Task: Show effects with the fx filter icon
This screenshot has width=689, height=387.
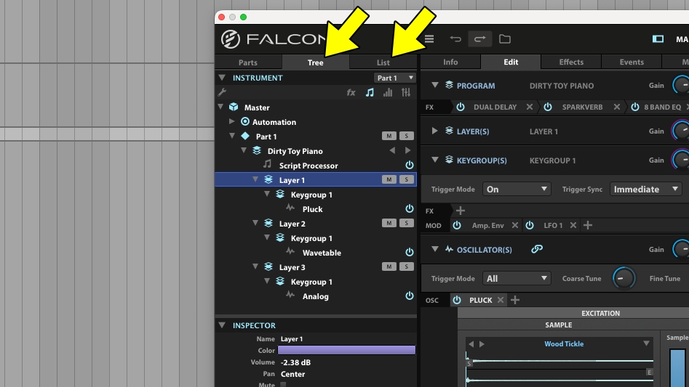Action: tap(351, 92)
